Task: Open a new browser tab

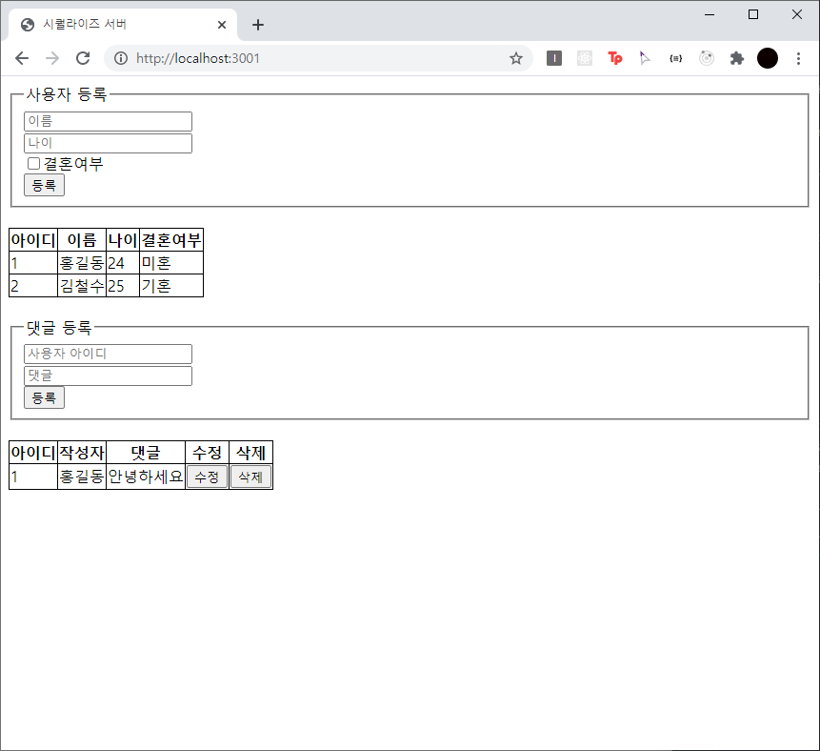Action: click(x=258, y=25)
